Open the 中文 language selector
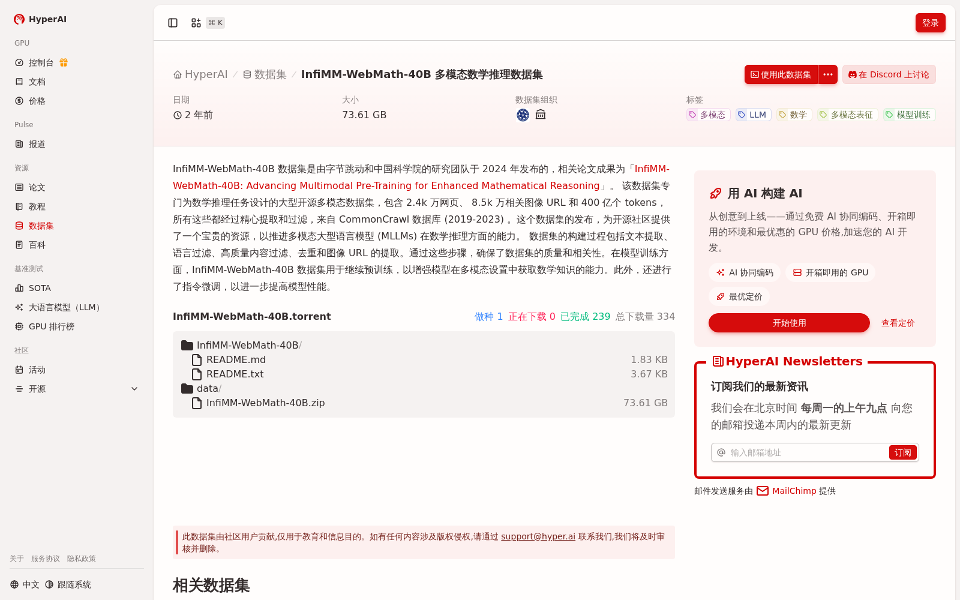 click(25, 584)
